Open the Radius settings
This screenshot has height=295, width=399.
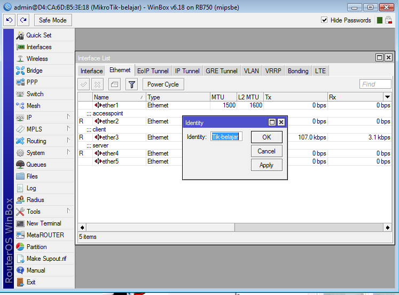44,200
